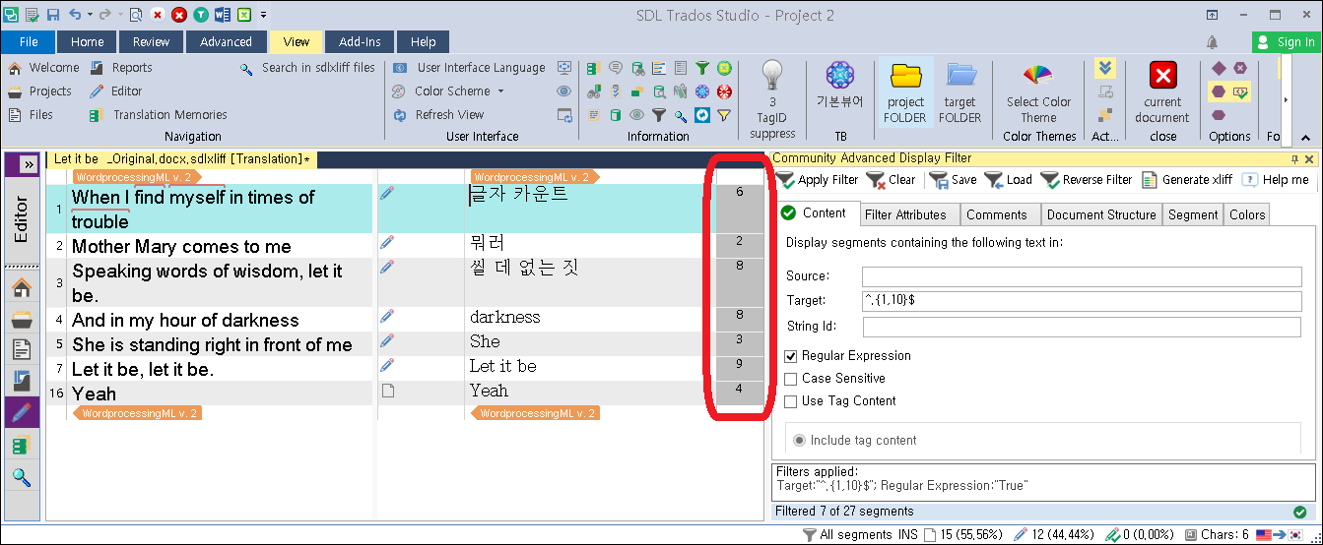Click the Clear filter button
This screenshot has width=1323, height=545.
(892, 180)
